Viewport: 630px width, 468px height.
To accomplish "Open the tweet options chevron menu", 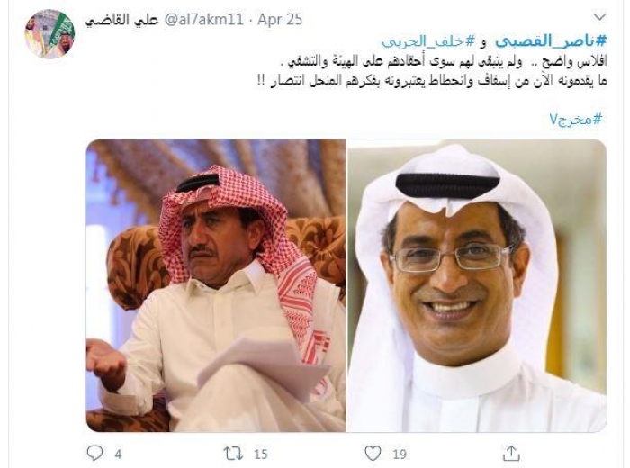I will tap(599, 17).
